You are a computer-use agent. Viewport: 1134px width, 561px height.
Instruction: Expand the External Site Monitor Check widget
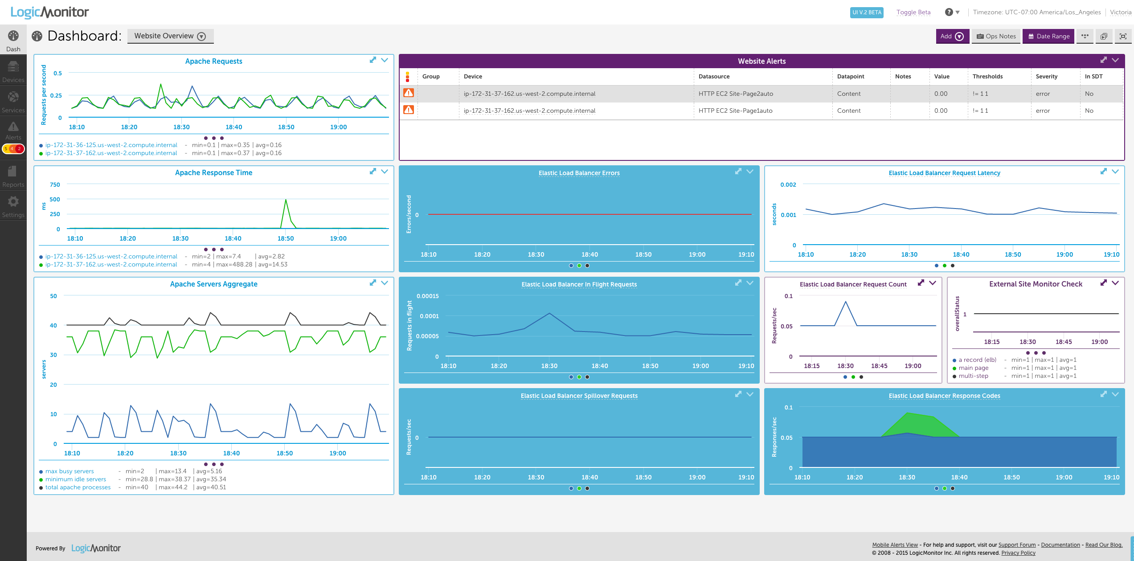tap(1104, 283)
